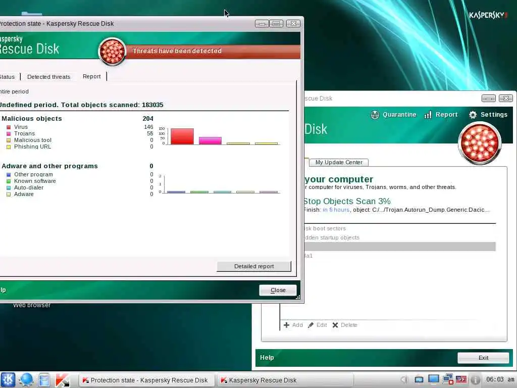Screen dimensions: 517x388
Task: Close the Protection state dialog via Close button
Action: pos(278,290)
